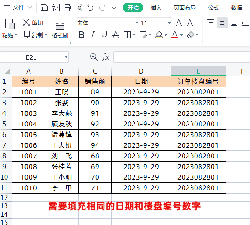Click the 剪切 scissors button
Screen dimensions: 250x225
pos(33,23)
